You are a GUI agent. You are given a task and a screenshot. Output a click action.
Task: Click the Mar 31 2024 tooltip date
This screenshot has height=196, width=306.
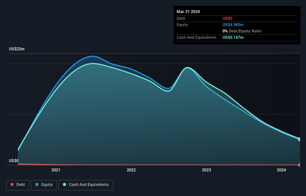click(x=188, y=12)
